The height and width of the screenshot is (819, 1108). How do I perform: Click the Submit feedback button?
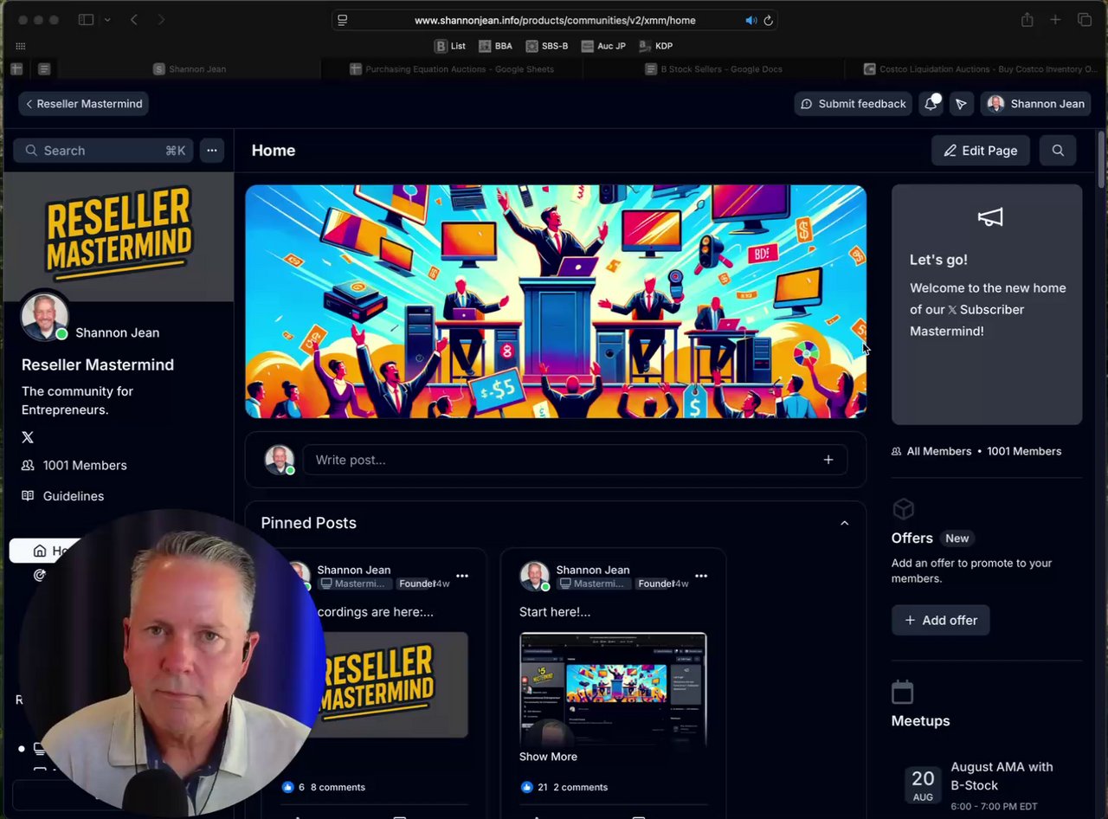pyautogui.click(x=854, y=104)
